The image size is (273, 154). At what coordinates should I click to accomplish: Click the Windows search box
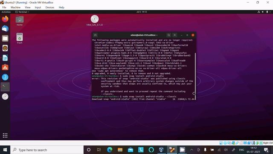tap(47, 150)
